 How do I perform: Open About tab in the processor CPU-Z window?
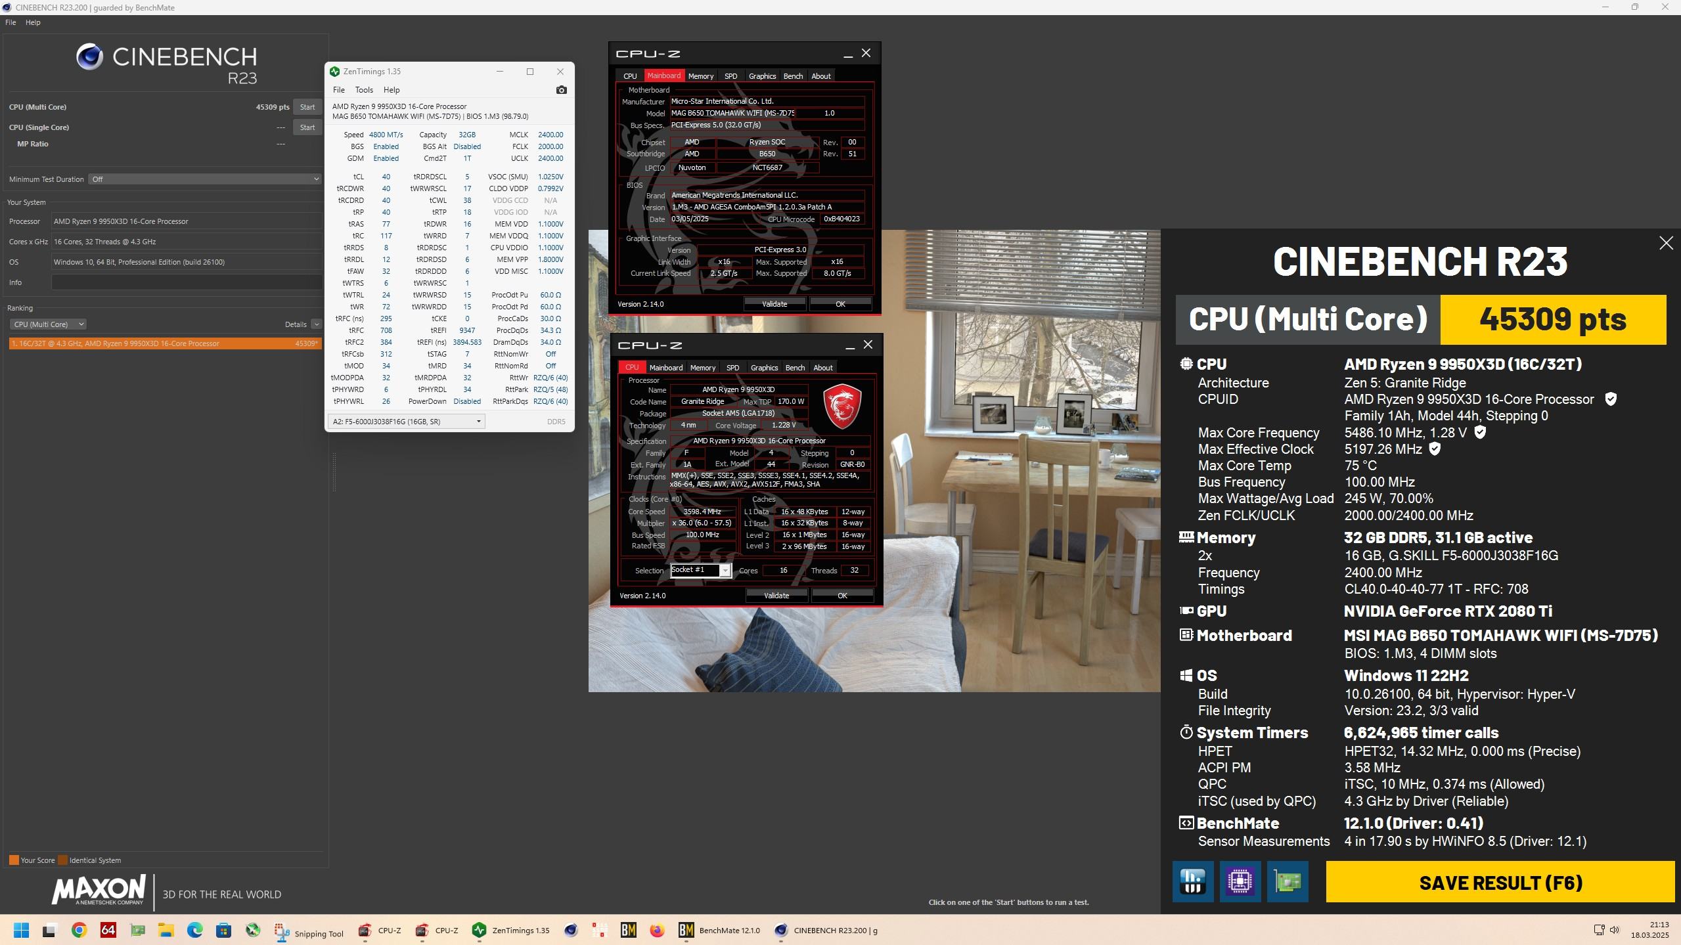click(823, 368)
